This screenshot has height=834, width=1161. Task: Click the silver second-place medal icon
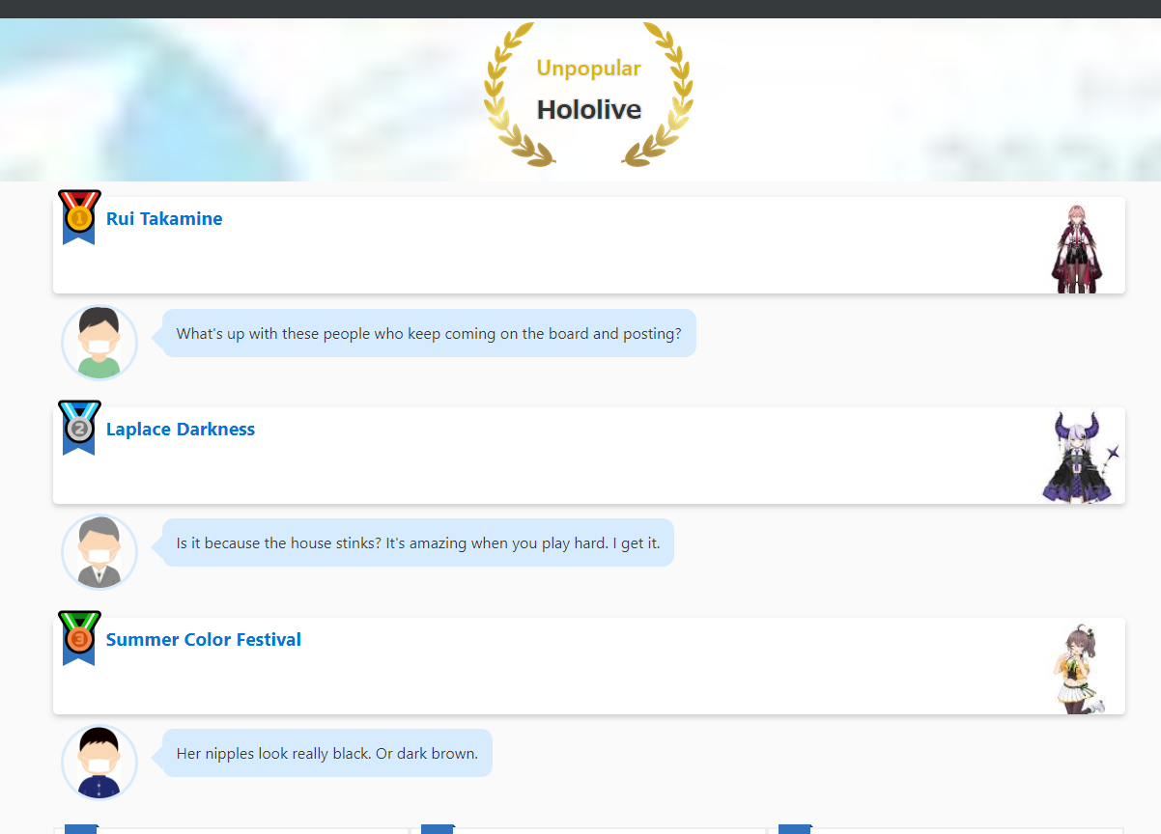[x=79, y=428]
